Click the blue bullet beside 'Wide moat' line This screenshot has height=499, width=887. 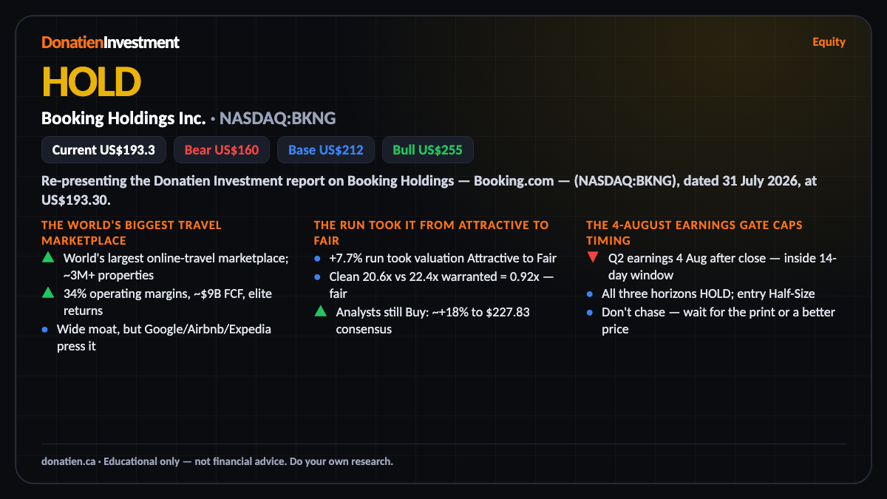pyautogui.click(x=45, y=329)
